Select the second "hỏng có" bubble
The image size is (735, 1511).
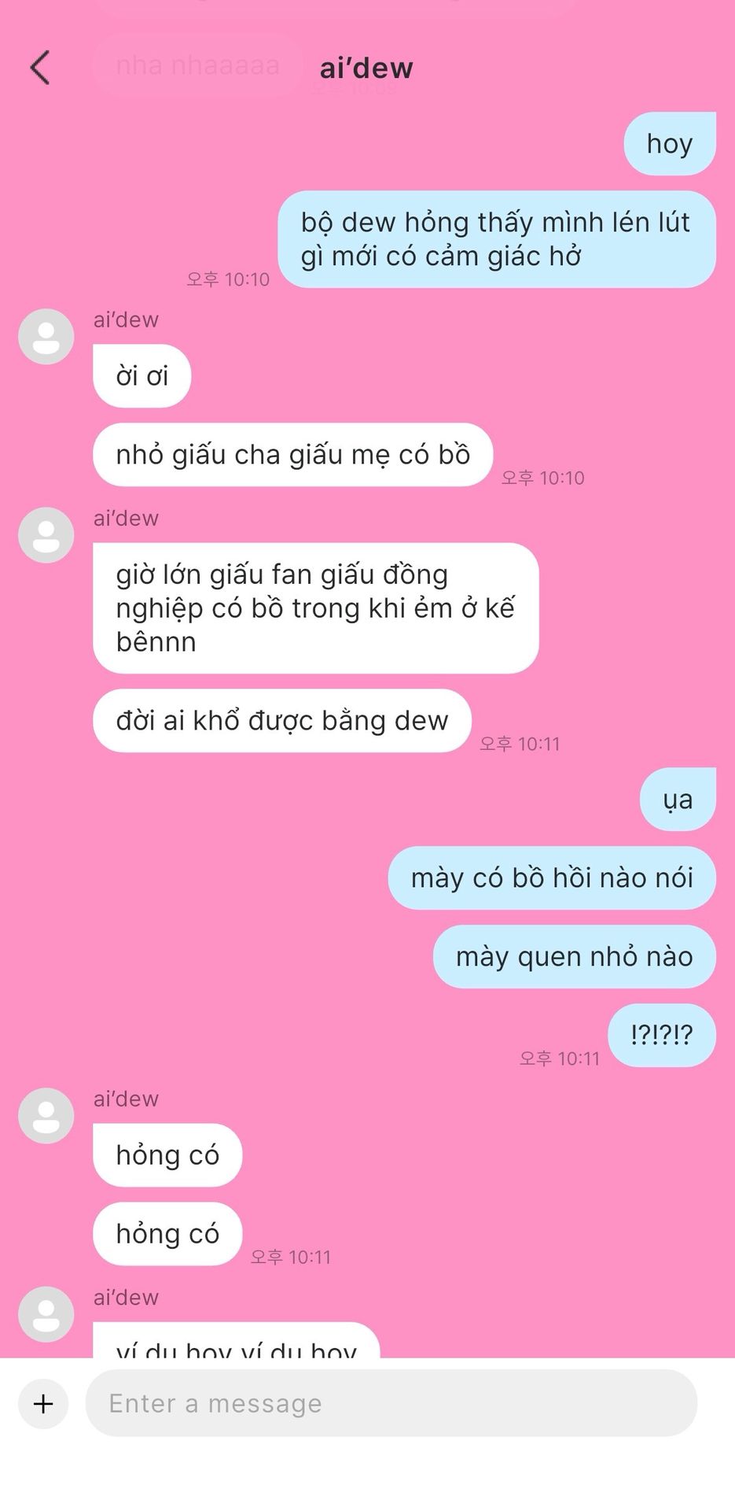pos(167,1233)
